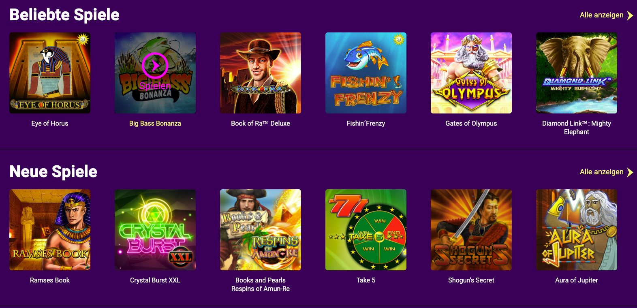
Task: Open the Shogun's Secret game thumbnail
Action: pos(471,230)
